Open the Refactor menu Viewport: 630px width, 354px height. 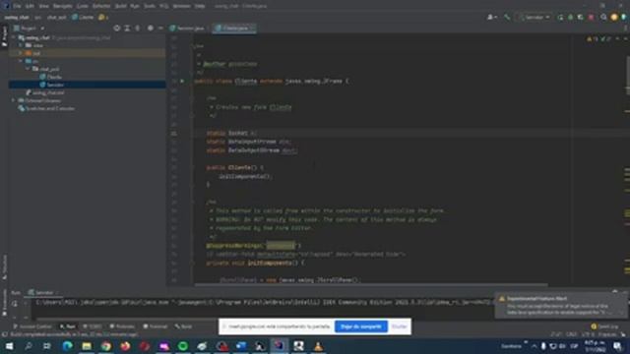[100, 6]
